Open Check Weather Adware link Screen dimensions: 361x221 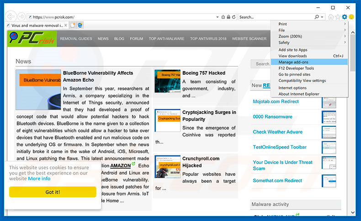278,132
